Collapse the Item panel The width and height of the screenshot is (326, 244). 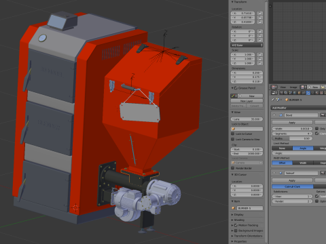[232, 201]
